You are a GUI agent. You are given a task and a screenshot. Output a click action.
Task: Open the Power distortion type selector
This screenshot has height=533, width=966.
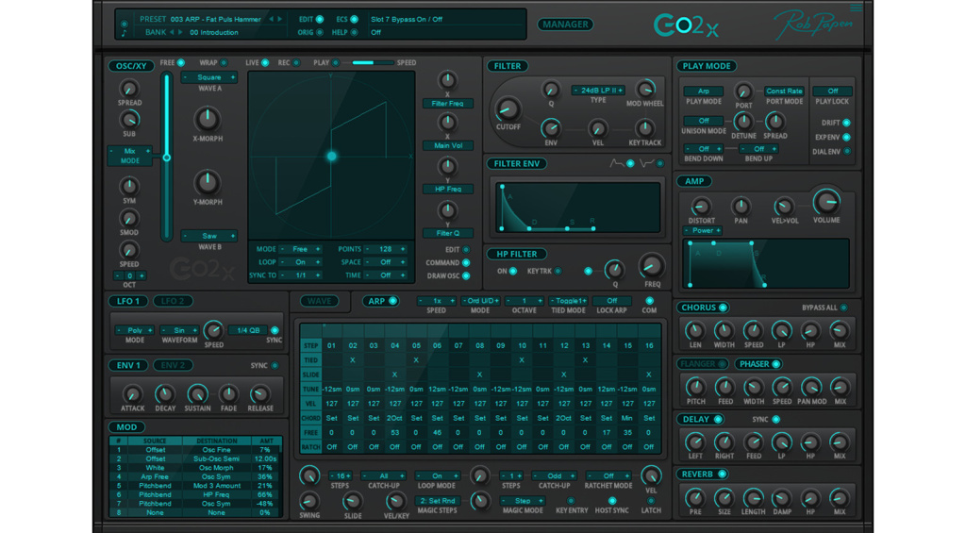(702, 230)
